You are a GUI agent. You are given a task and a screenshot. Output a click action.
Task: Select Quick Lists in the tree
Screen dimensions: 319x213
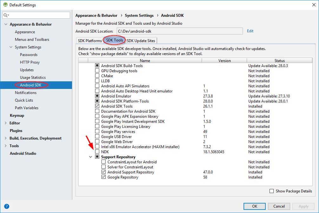[24, 100]
